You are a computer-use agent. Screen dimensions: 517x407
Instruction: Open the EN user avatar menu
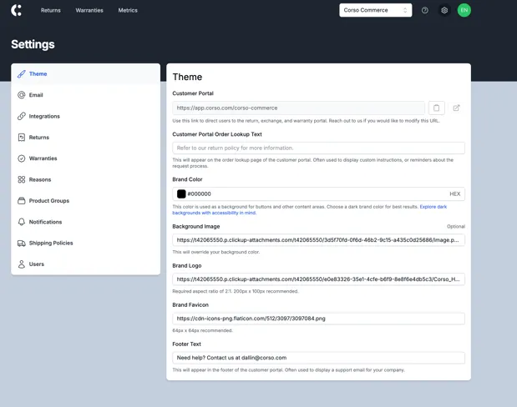point(464,11)
